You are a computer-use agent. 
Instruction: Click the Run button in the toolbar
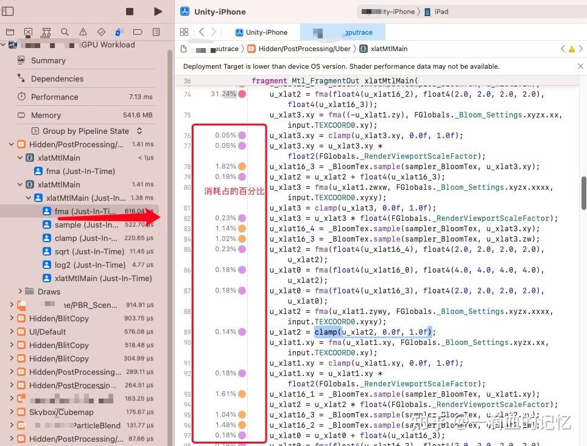(157, 11)
